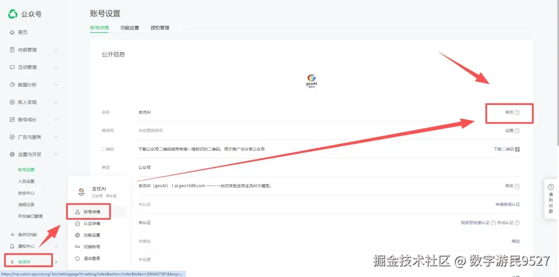
Task: Click the geoAI avatar in account popup
Action: tap(81, 192)
